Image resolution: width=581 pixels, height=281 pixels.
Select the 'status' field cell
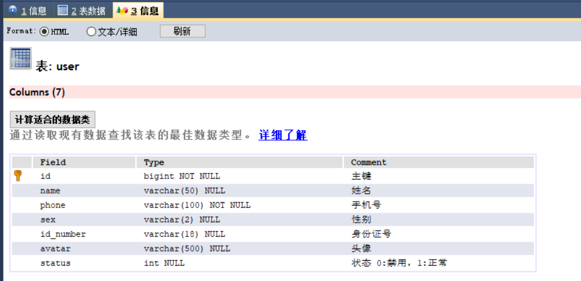coord(83,263)
